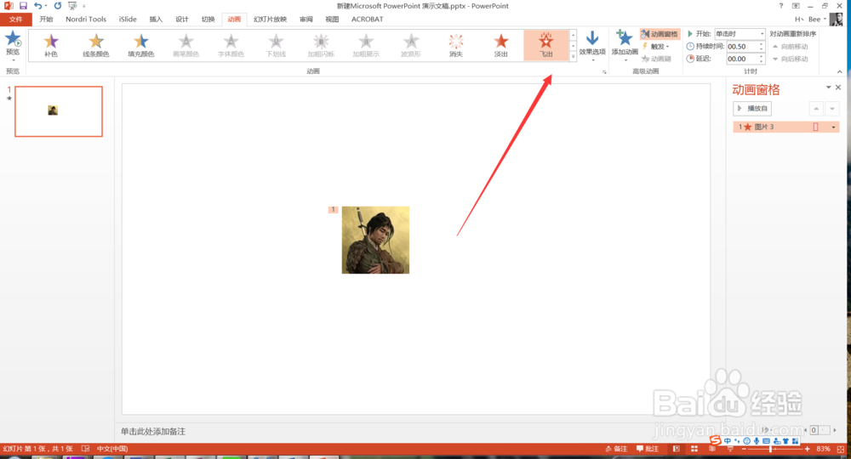
Task: Click 向前移动 move earlier button
Action: (791, 47)
